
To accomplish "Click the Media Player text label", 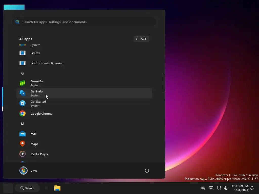I will (x=39, y=154).
